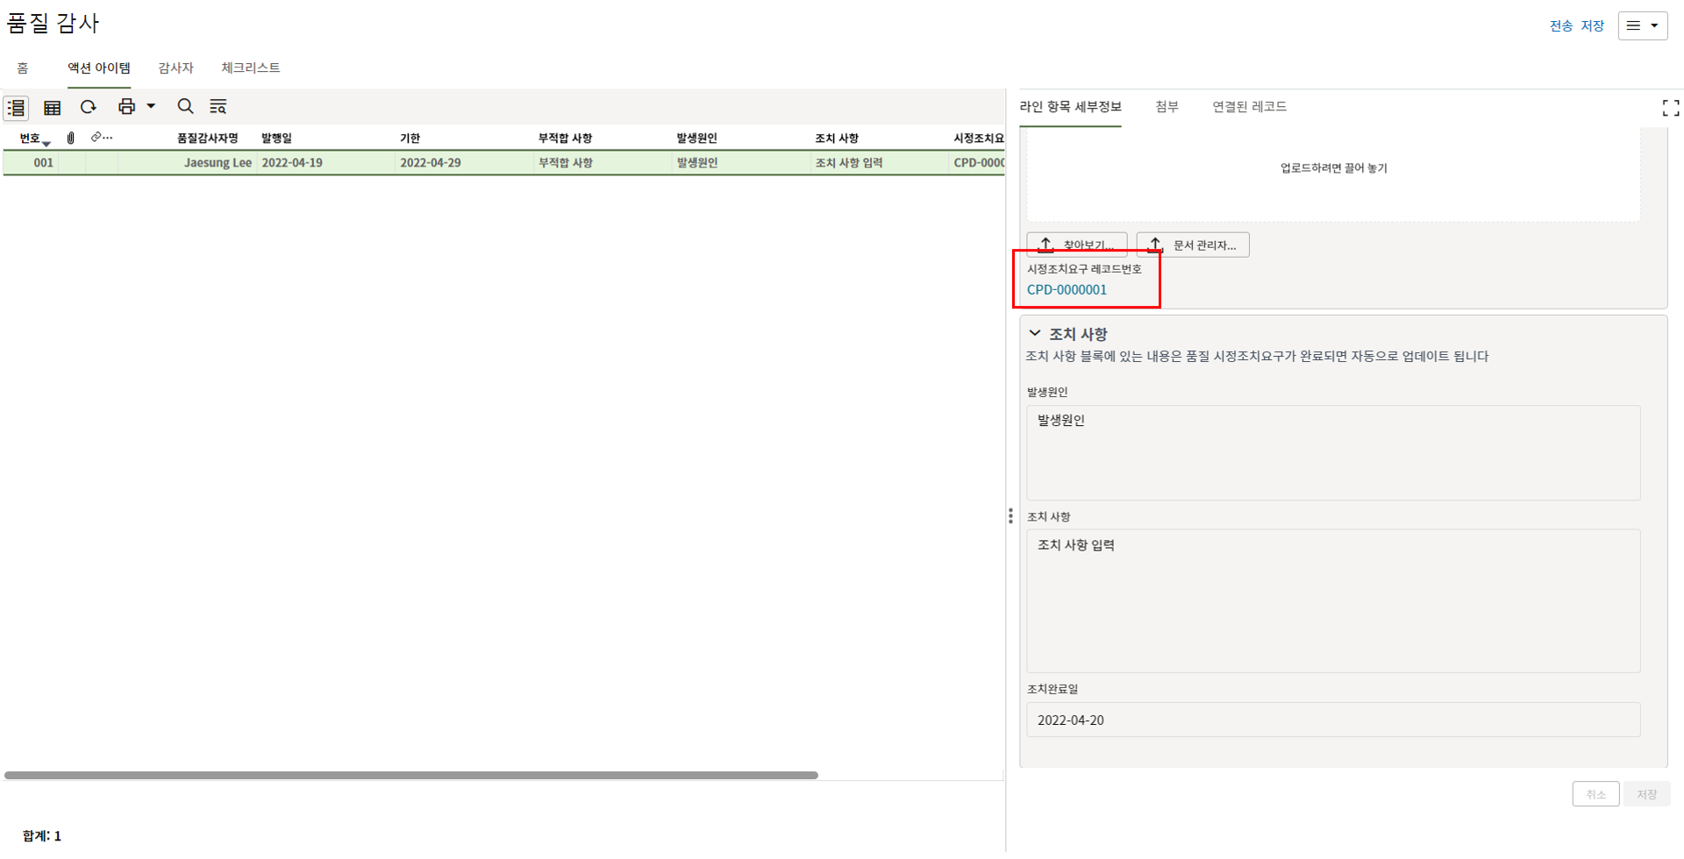The width and height of the screenshot is (1684, 859).
Task: Switch to the grid table view icon
Action: point(53,108)
